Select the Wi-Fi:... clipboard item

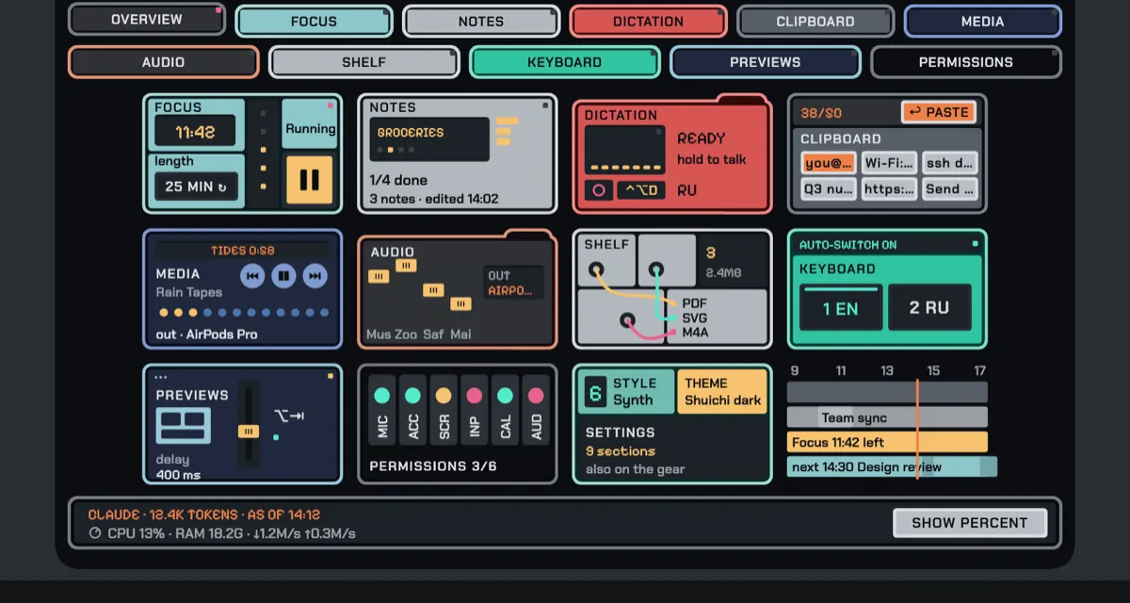(x=889, y=163)
